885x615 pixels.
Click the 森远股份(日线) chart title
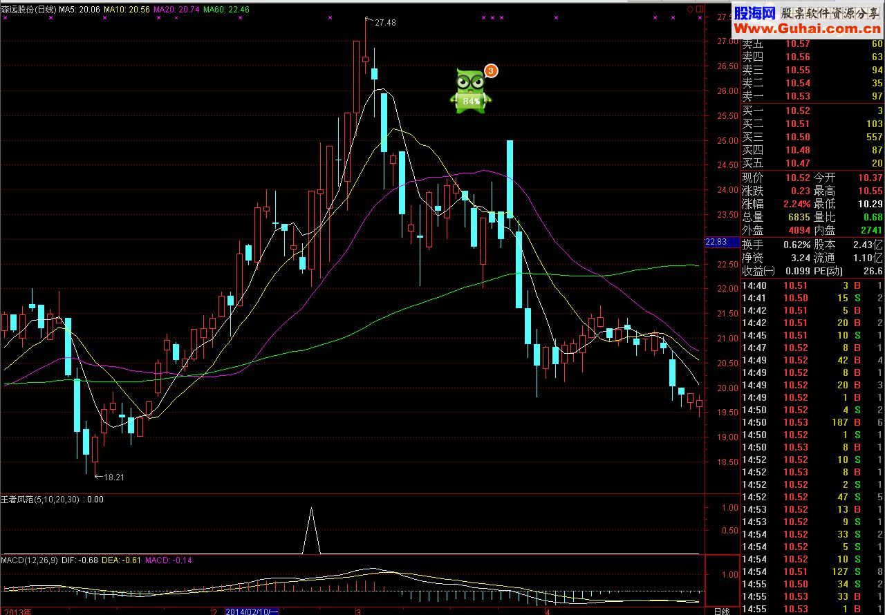(x=28, y=10)
